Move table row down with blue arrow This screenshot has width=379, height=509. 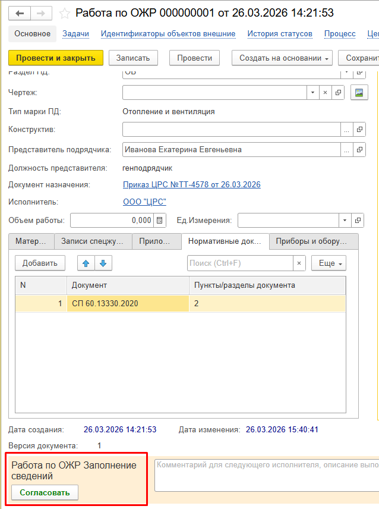point(103,263)
